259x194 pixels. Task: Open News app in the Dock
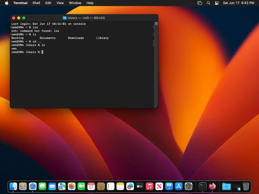pyautogui.click(x=159, y=186)
